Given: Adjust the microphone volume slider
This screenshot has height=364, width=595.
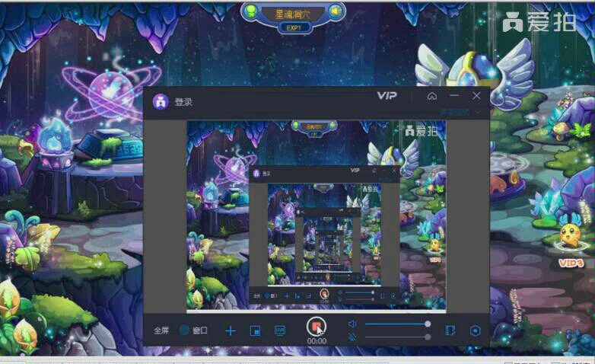Looking at the screenshot, I should coord(397,337).
